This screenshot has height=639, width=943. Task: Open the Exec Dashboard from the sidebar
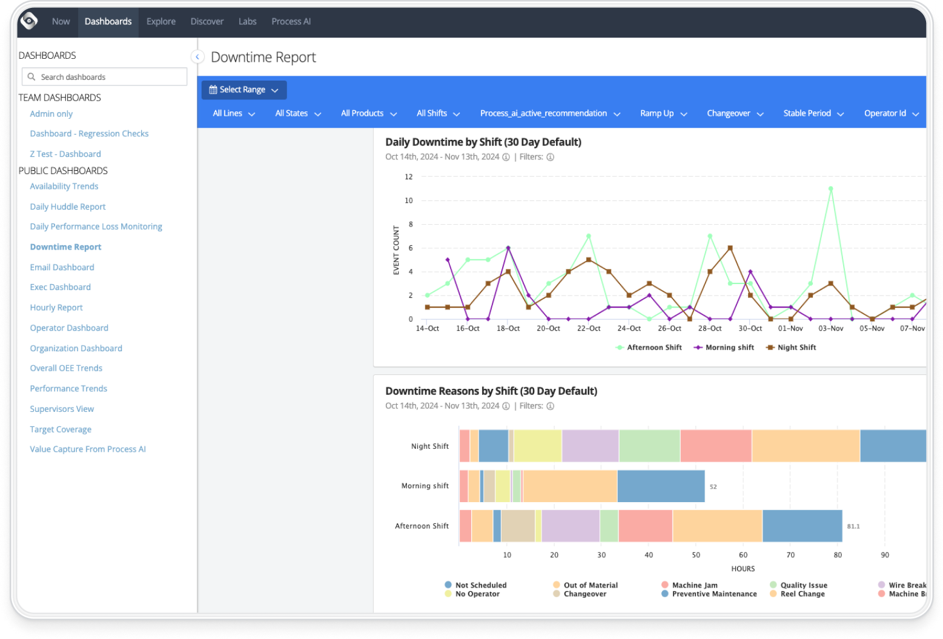[x=60, y=286]
